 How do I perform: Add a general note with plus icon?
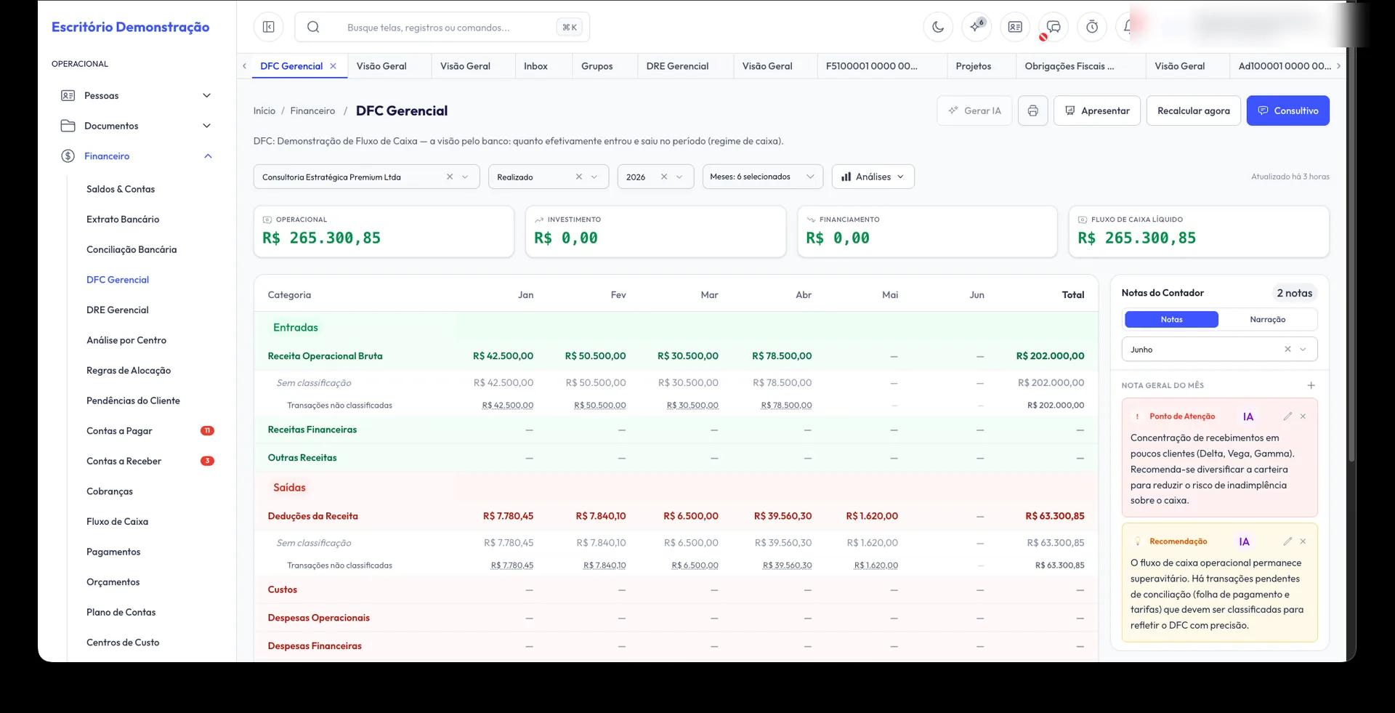[1311, 385]
